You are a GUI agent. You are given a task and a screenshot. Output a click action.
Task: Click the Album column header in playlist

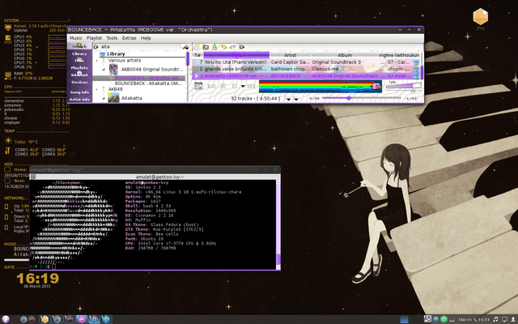[x=344, y=54]
